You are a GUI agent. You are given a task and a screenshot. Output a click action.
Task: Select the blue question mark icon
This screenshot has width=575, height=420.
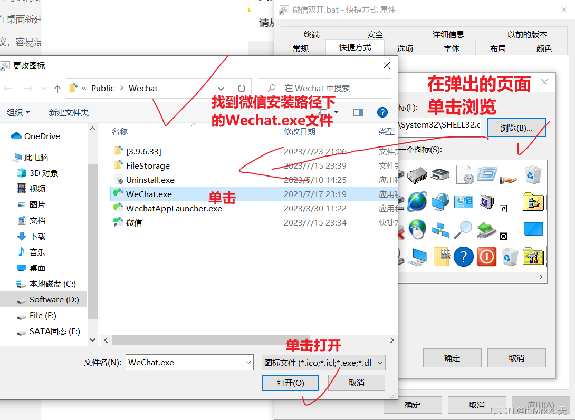464,257
